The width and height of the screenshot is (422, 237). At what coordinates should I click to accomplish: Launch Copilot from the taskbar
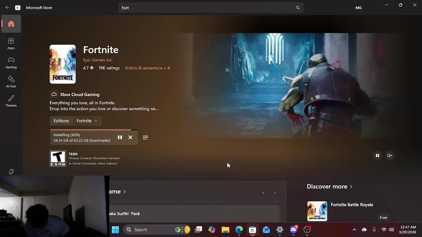[212, 229]
